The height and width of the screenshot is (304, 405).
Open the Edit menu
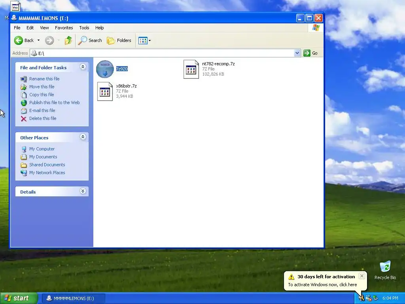click(x=30, y=28)
